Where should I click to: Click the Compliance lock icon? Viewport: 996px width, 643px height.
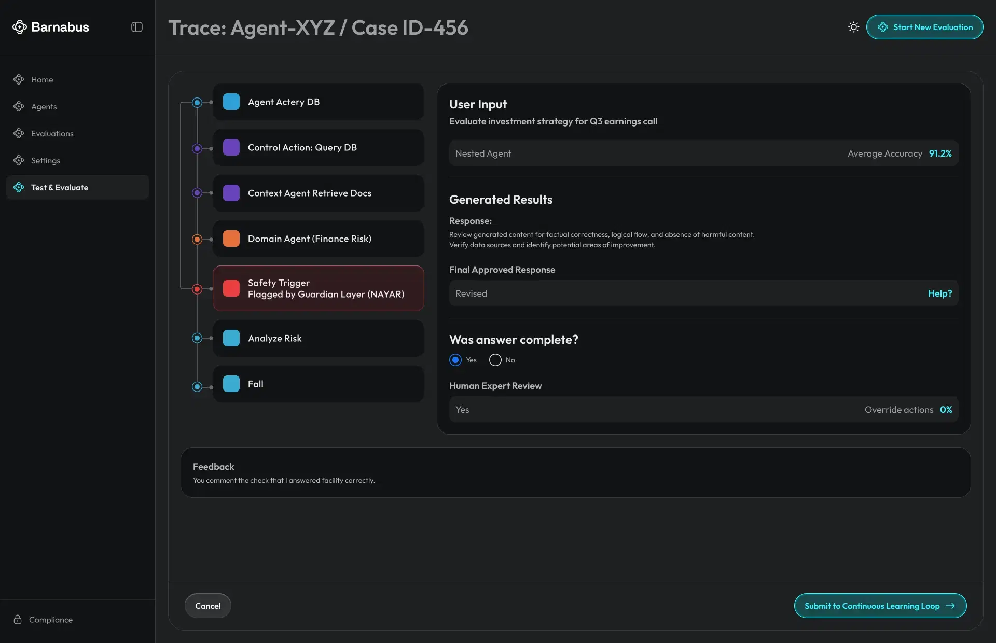pyautogui.click(x=18, y=620)
